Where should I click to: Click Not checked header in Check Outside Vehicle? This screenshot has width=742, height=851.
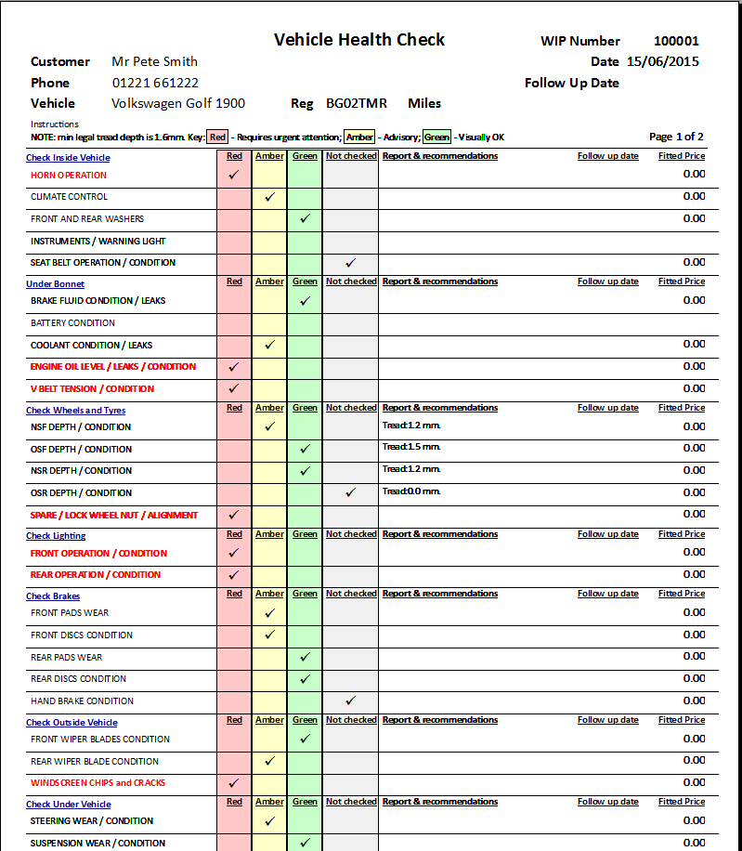[351, 720]
